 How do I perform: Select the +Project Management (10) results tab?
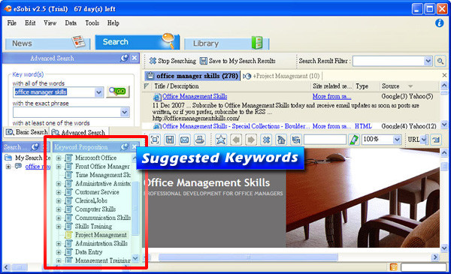tap(281, 76)
